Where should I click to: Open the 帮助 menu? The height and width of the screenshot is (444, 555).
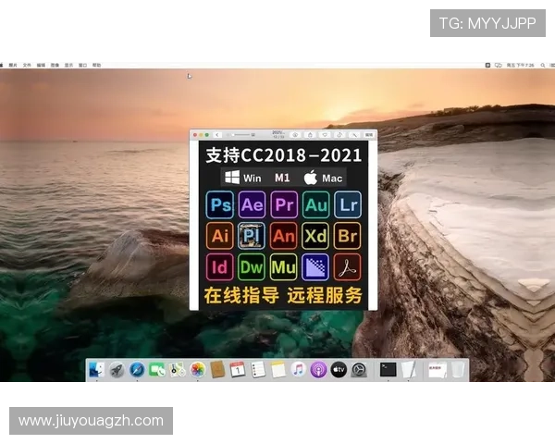96,65
